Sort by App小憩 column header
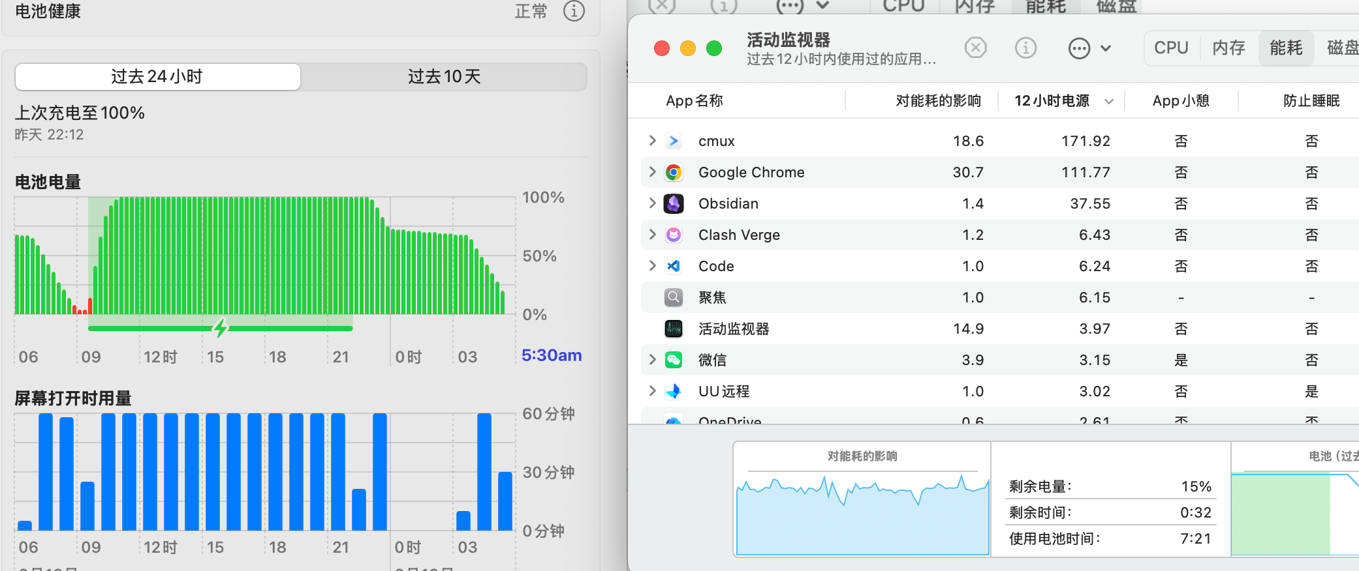 click(1181, 101)
